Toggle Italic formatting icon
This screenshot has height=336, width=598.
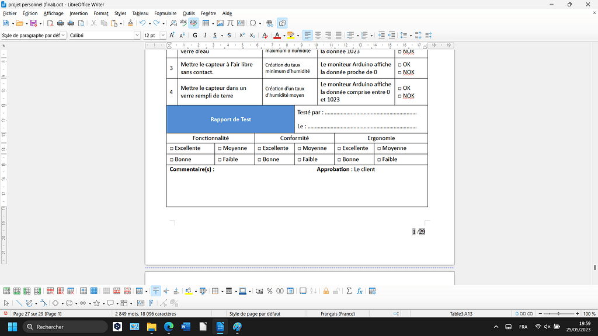pos(205,35)
